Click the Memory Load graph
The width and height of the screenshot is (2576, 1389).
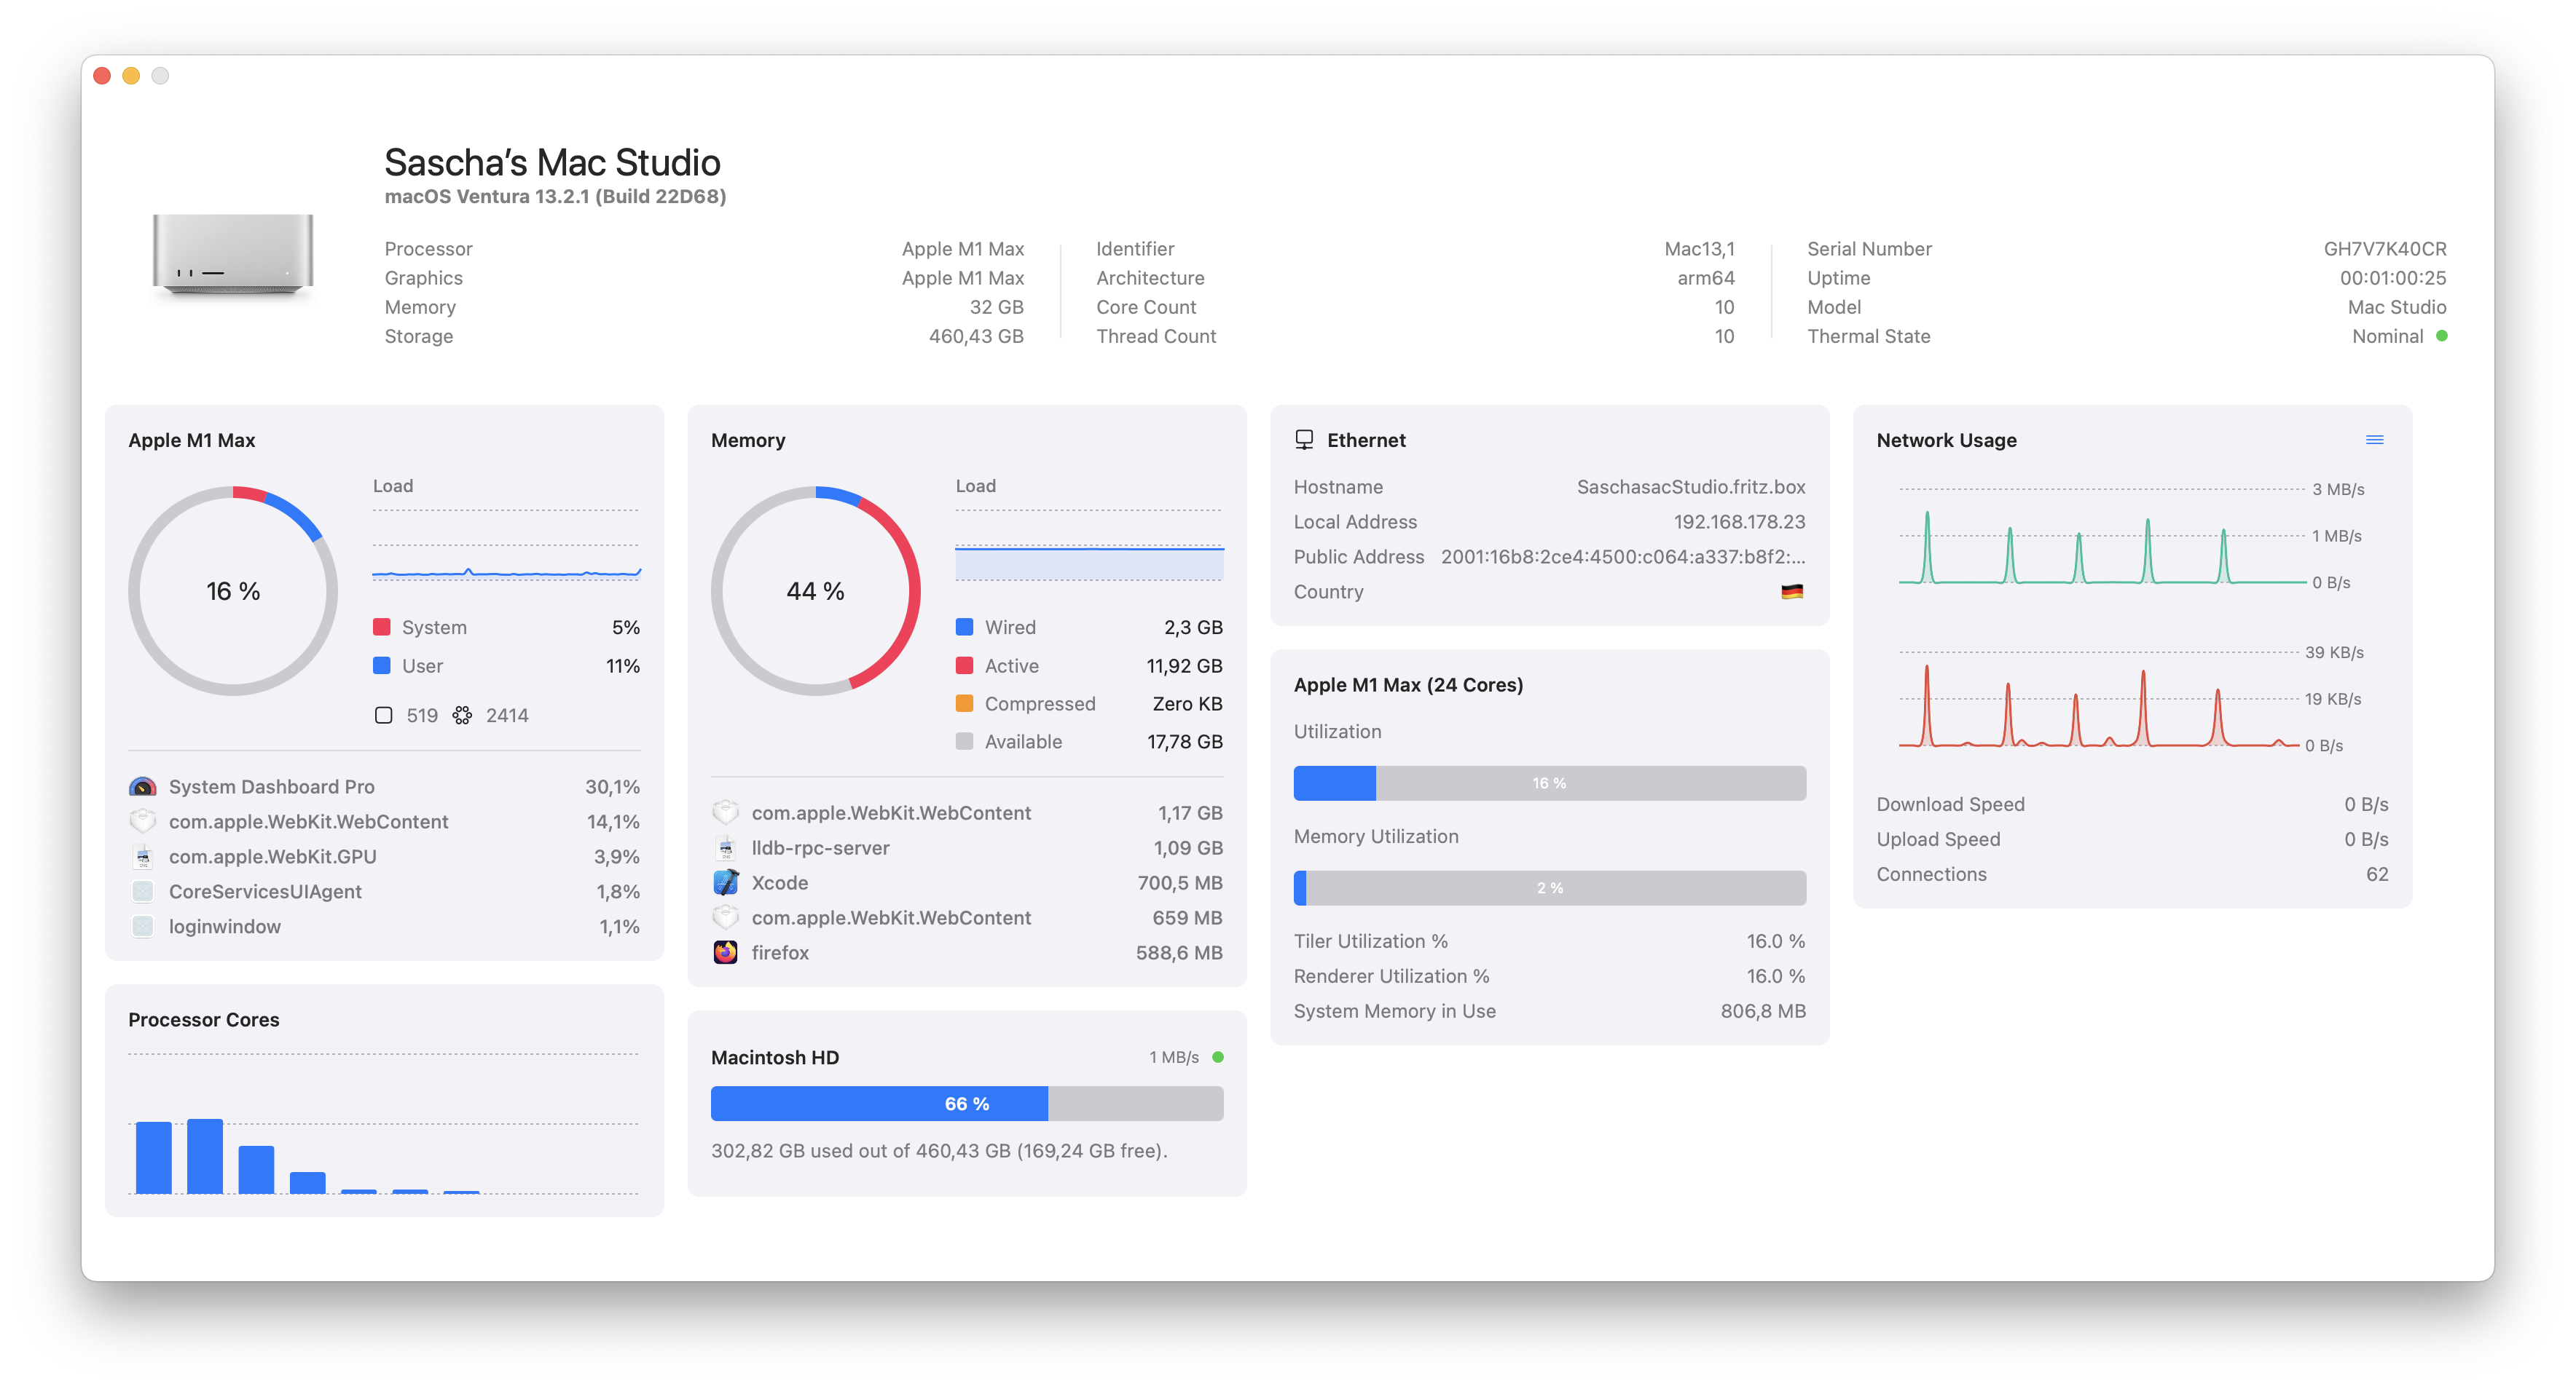(1089, 545)
